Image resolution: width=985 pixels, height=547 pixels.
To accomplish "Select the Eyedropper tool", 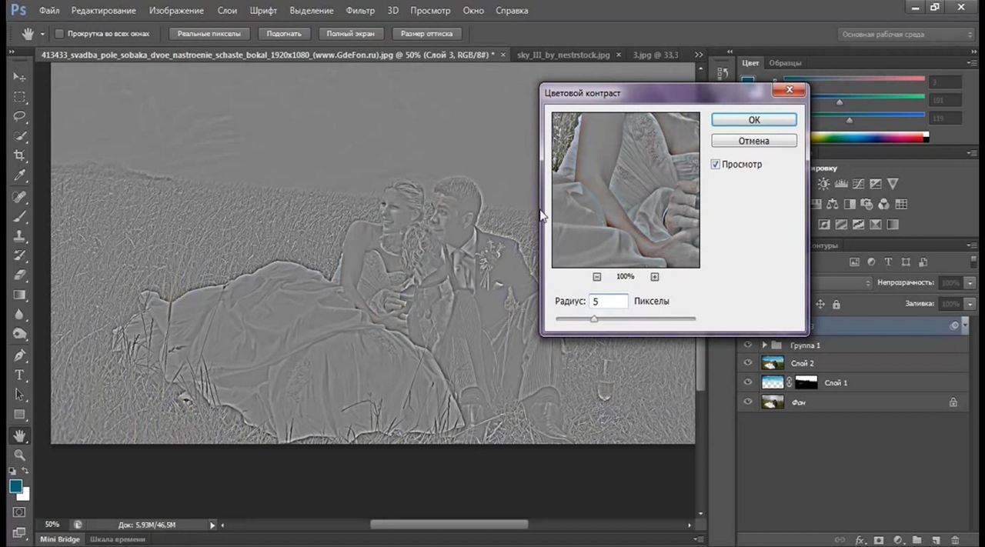I will click(19, 176).
